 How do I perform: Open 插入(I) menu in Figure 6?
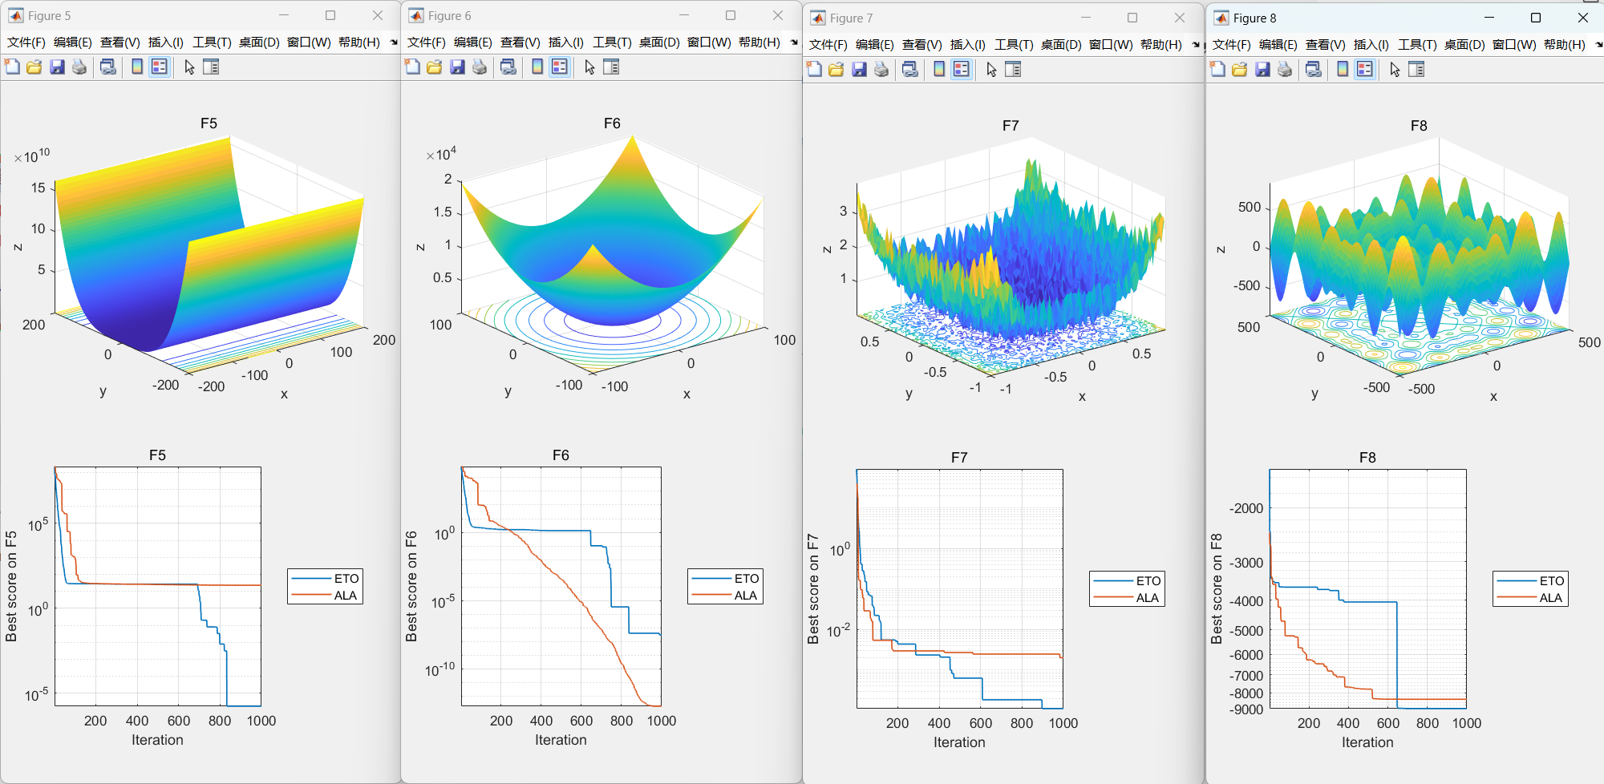pos(565,42)
